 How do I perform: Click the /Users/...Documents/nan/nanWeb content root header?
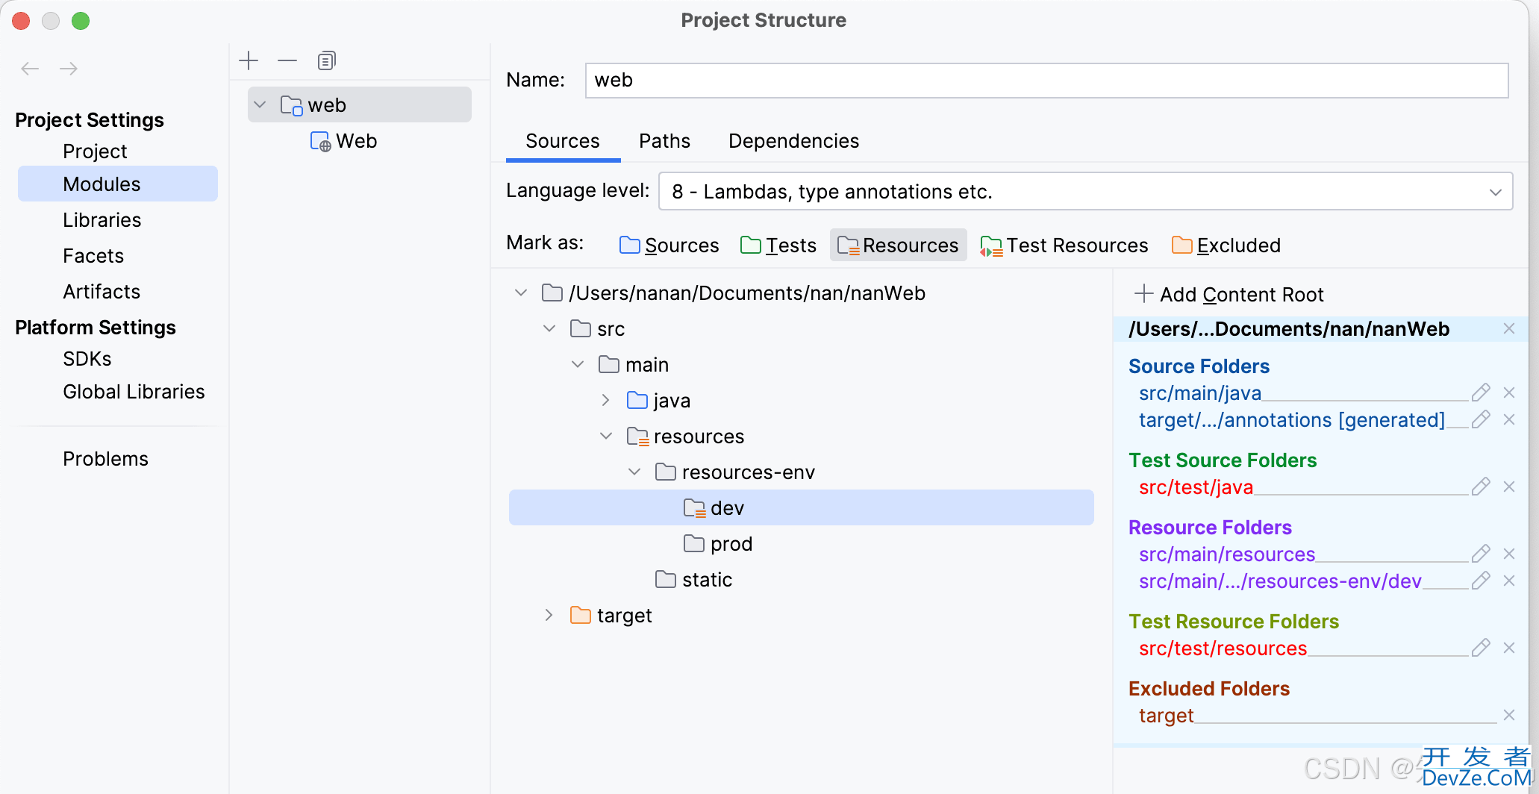pyautogui.click(x=1289, y=329)
